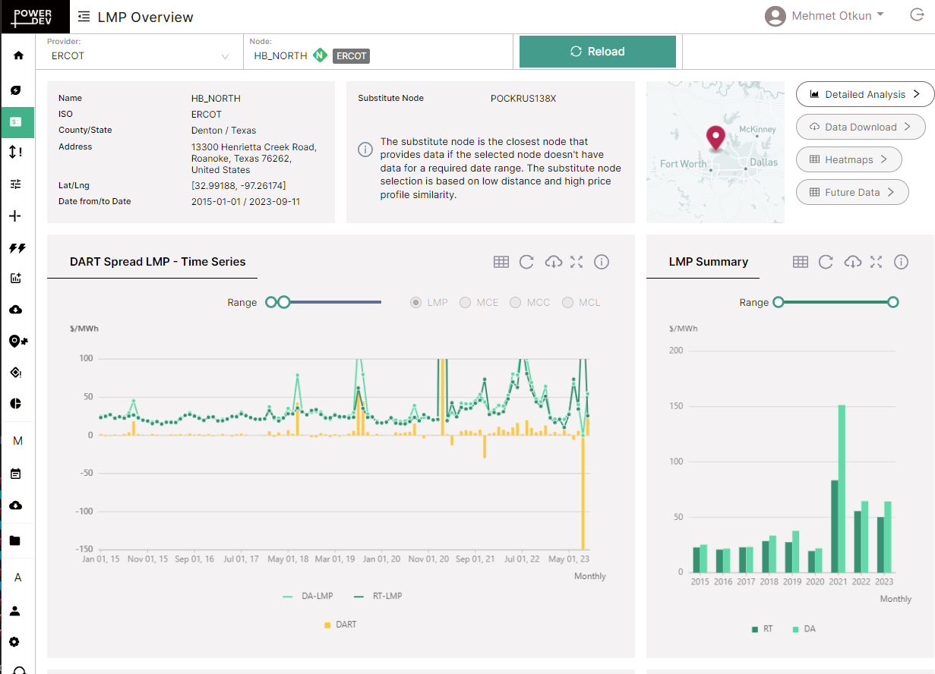Open the map pin with gear sidebar icon
Image resolution: width=935 pixels, height=674 pixels.
point(18,341)
